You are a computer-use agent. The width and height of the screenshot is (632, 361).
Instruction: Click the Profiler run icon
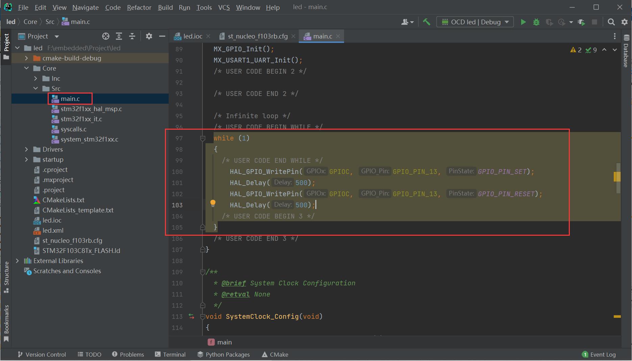tap(562, 22)
